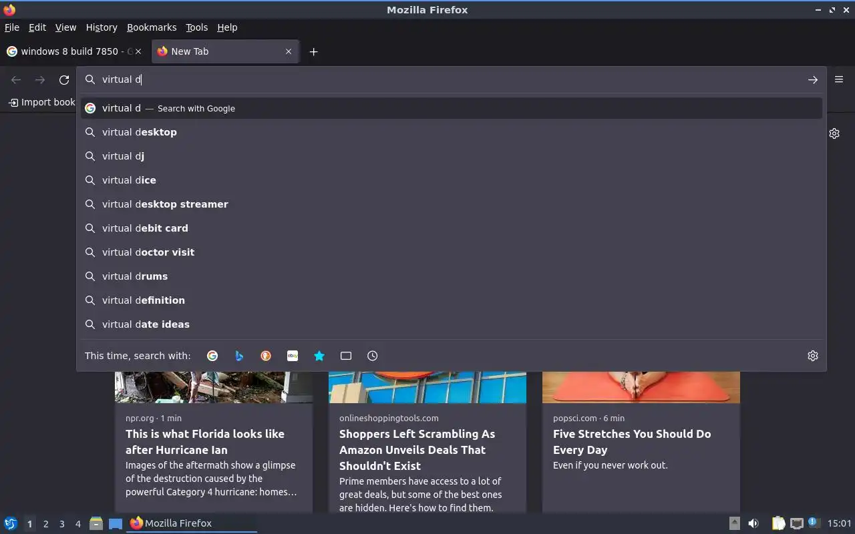Choose 'virtual desktop streamer' suggestion
855x534 pixels.
[452, 204]
